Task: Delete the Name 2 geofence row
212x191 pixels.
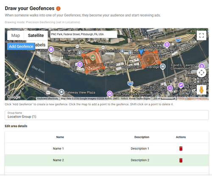Action: 181,160
